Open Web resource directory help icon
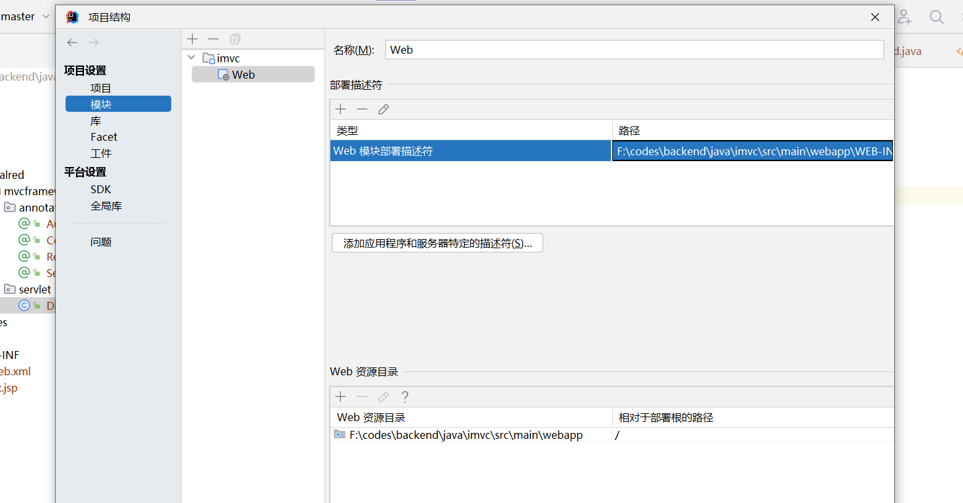 pos(405,396)
